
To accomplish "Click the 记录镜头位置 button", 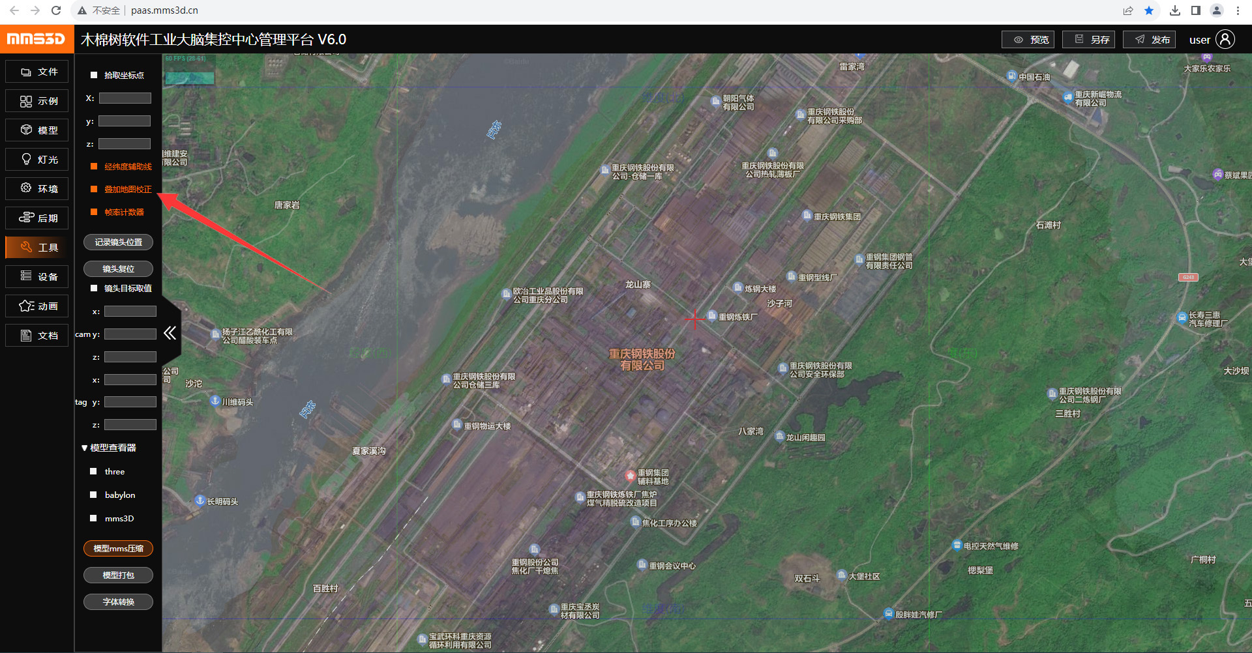I will [118, 242].
